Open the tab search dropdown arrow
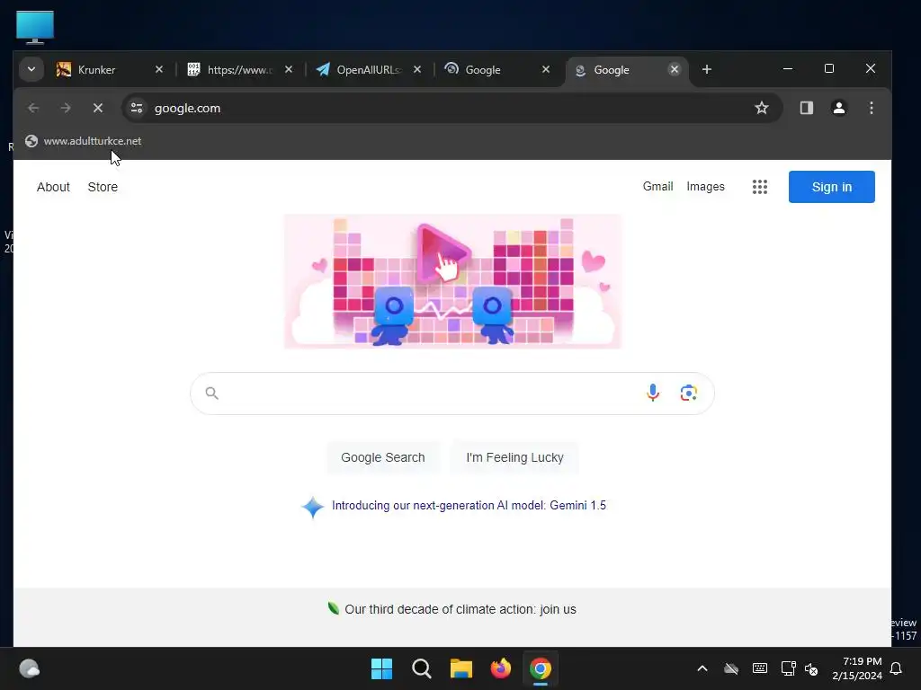The height and width of the screenshot is (690, 921). pyautogui.click(x=31, y=69)
